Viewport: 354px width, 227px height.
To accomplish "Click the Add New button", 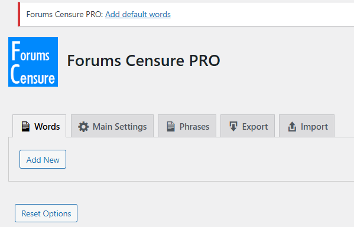I will [43, 159].
